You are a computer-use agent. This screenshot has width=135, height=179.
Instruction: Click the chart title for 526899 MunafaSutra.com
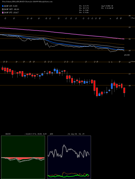tap(27, 2)
